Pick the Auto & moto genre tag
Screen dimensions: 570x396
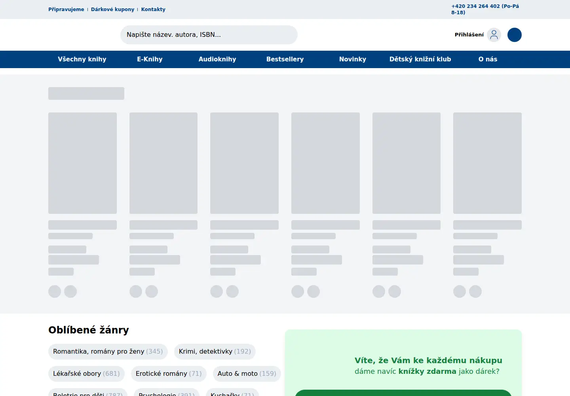(247, 374)
